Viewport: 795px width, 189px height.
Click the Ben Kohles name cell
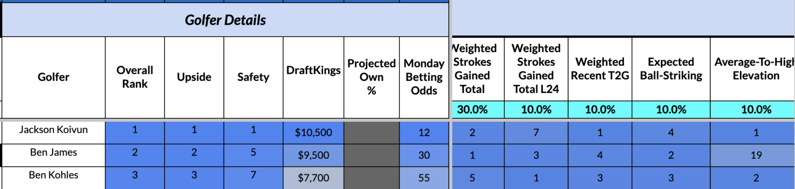pos(54,178)
